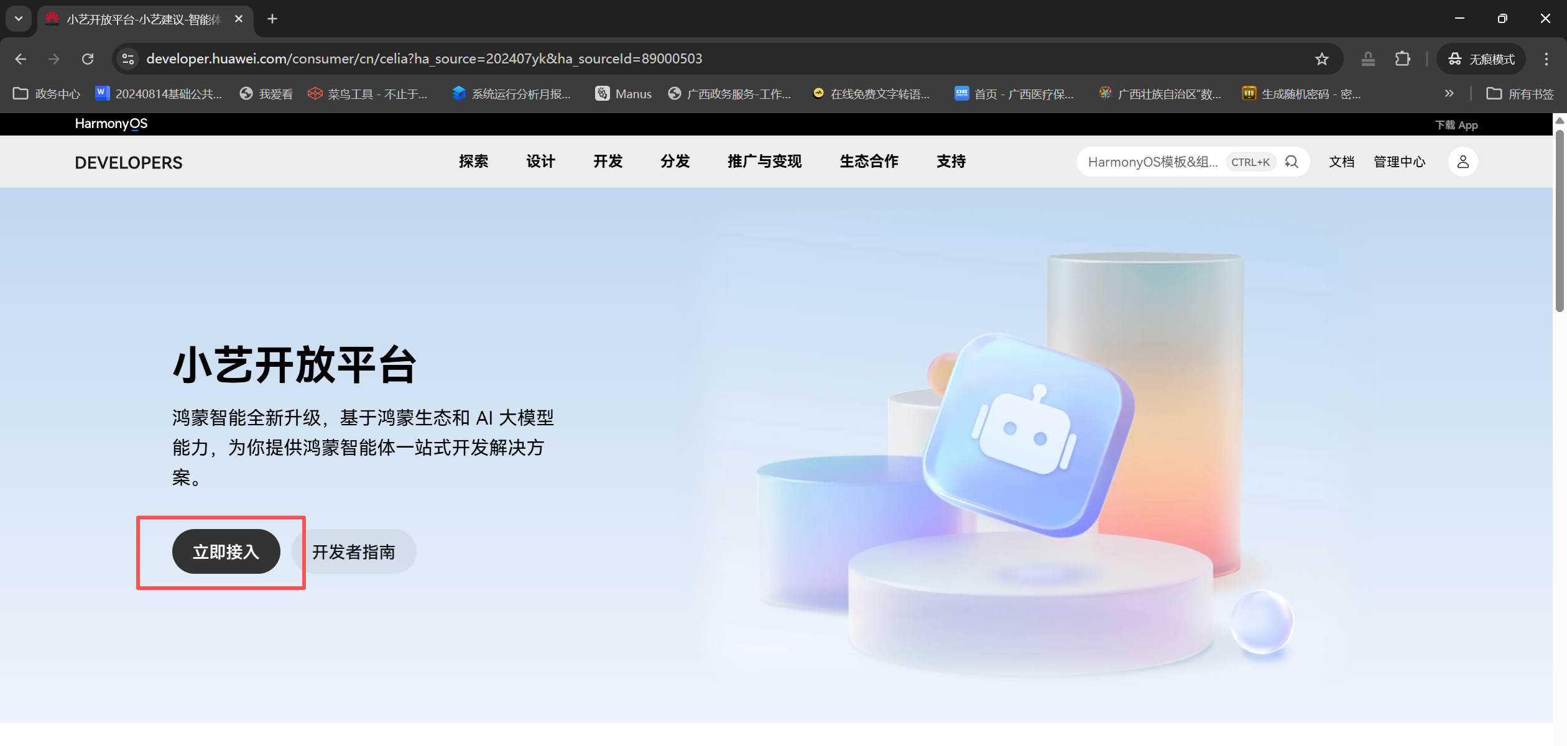Open the 开发 navigation menu
1567x746 pixels.
coord(608,162)
